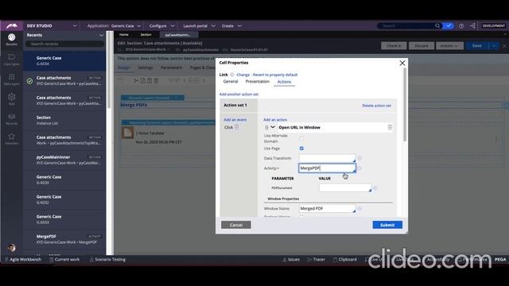Image resolution: width=509 pixels, height=286 pixels.
Task: Click the Submit button
Action: pyautogui.click(x=387, y=225)
